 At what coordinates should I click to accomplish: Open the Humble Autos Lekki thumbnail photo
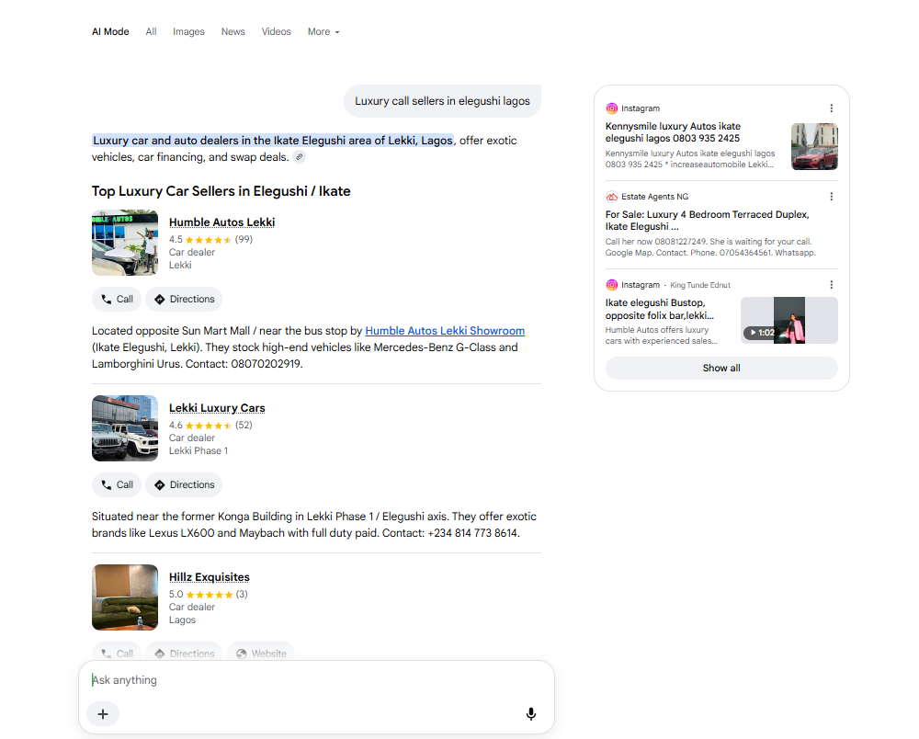click(x=125, y=243)
